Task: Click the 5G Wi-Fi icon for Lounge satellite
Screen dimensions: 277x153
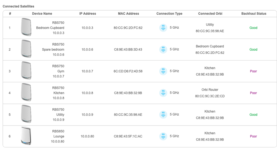Action: (x=163, y=136)
